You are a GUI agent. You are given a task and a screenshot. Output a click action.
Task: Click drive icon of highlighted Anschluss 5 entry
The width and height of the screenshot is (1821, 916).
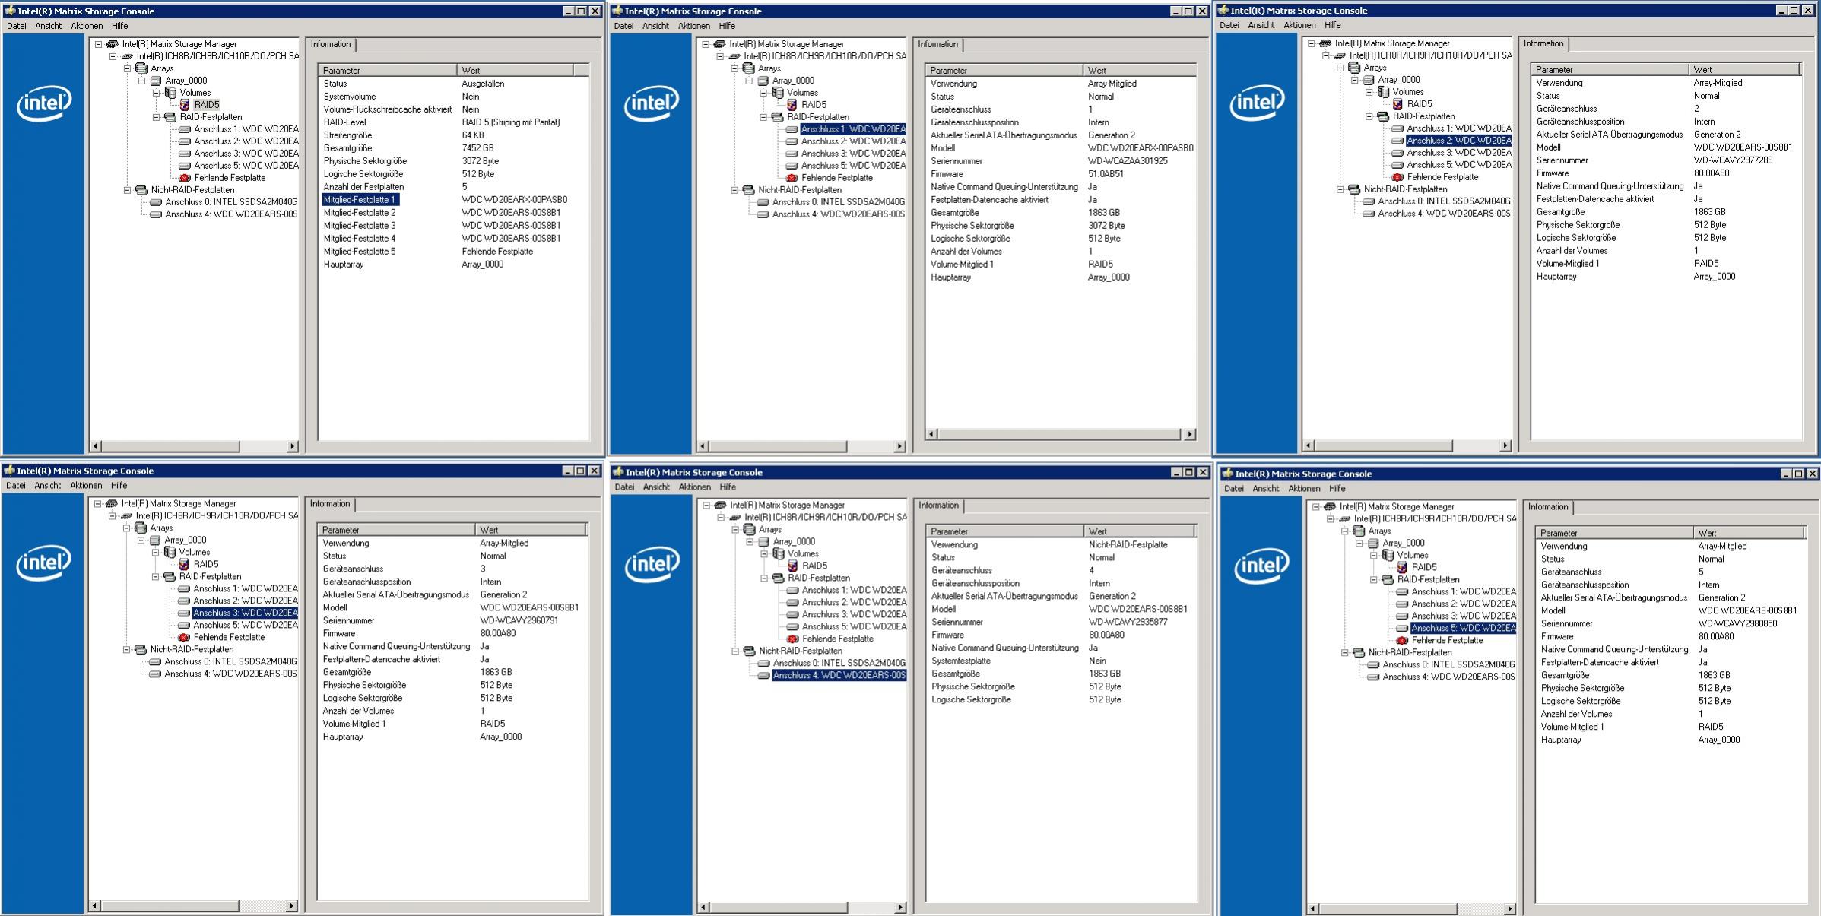(1402, 628)
